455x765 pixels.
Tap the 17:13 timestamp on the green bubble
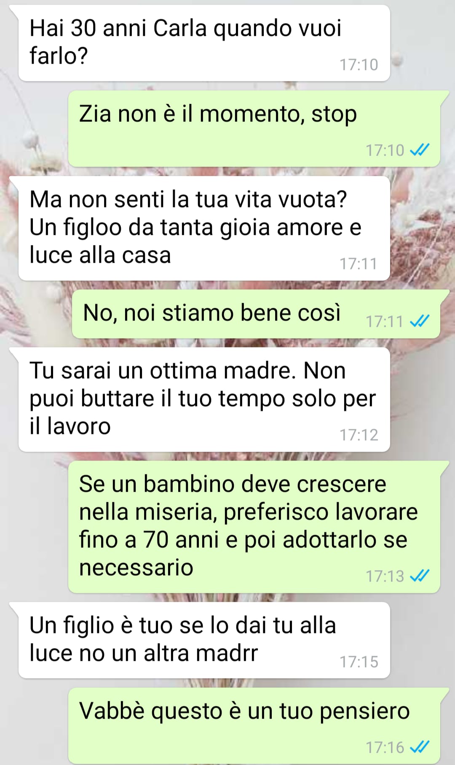point(385,576)
